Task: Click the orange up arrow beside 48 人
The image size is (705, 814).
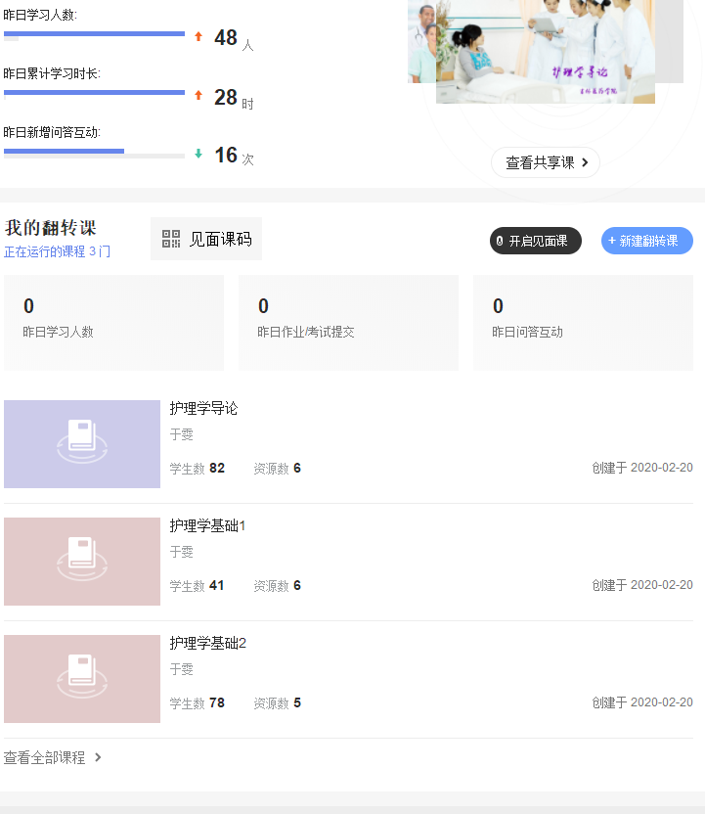Action: coord(198,37)
